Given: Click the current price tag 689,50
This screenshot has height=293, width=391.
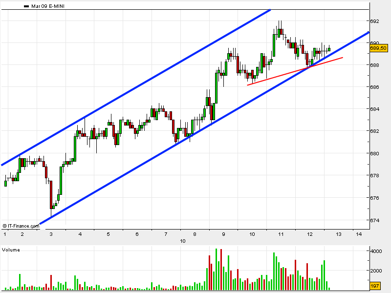Looking at the screenshot, I should [x=378, y=48].
